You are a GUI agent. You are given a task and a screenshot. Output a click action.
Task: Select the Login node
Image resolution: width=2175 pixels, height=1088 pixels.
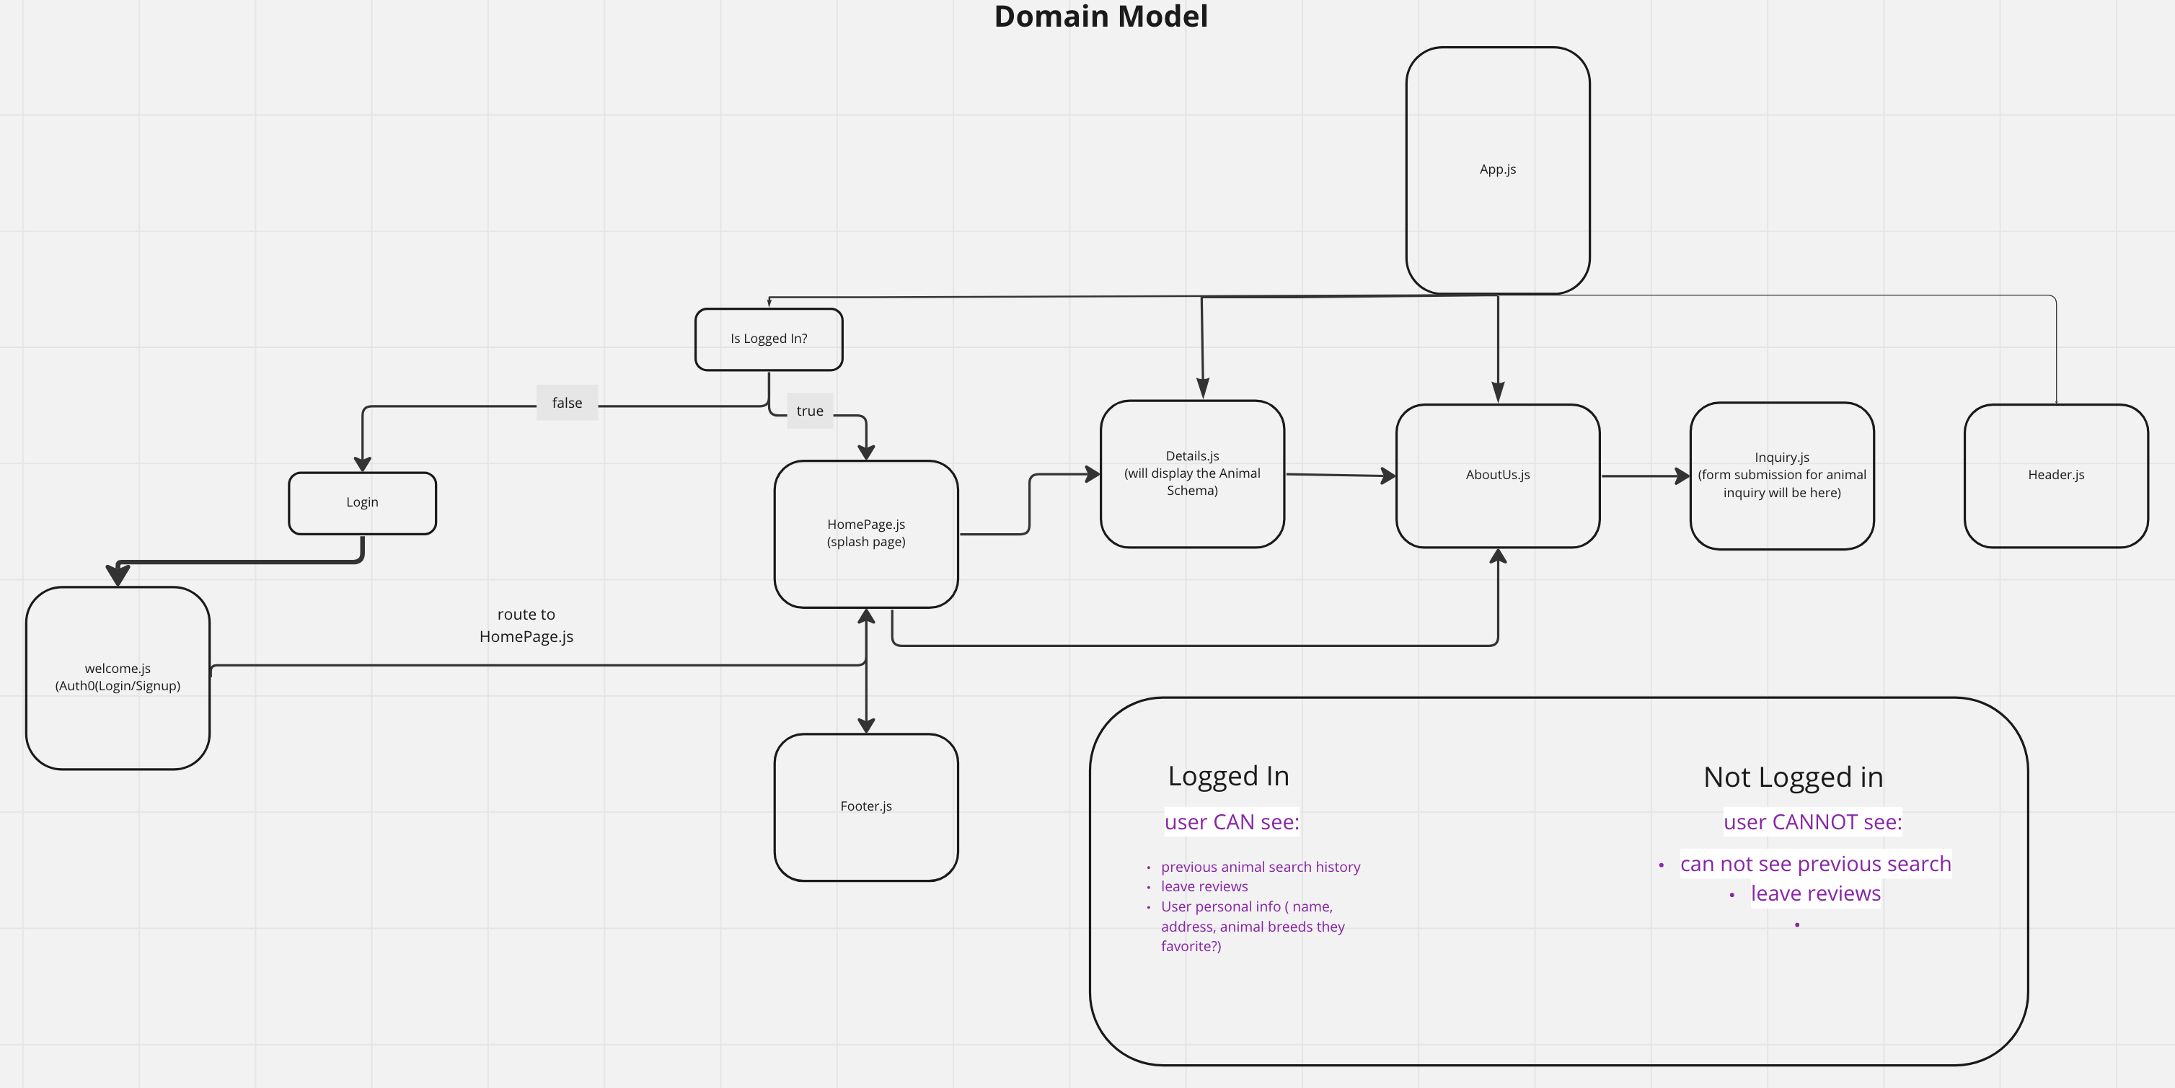pos(362,503)
